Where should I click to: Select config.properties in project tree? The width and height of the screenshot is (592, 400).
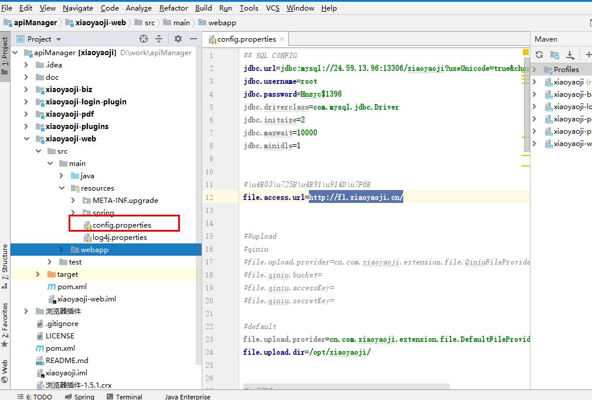[x=121, y=225]
